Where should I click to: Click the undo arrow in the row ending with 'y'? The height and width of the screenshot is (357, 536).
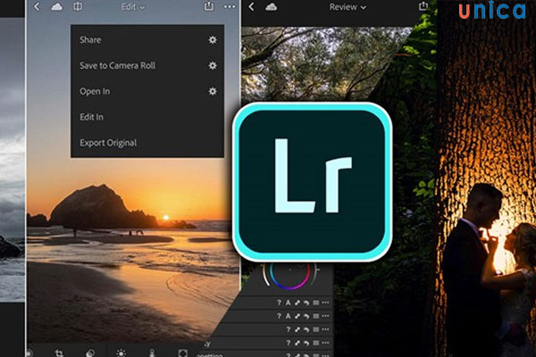click(306, 343)
